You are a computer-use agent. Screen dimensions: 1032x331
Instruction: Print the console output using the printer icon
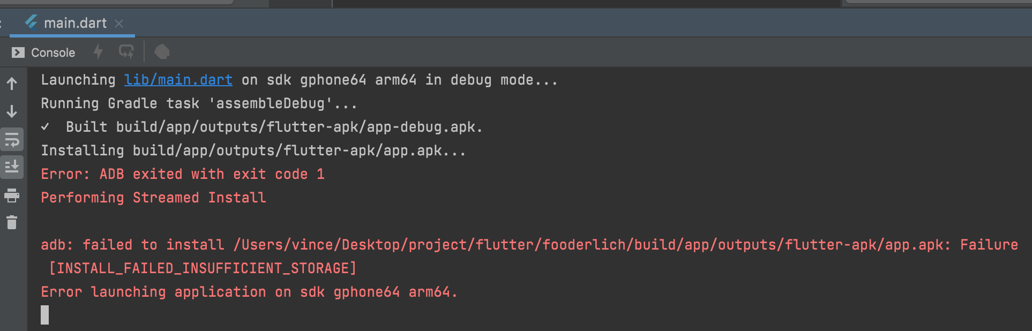(x=12, y=195)
